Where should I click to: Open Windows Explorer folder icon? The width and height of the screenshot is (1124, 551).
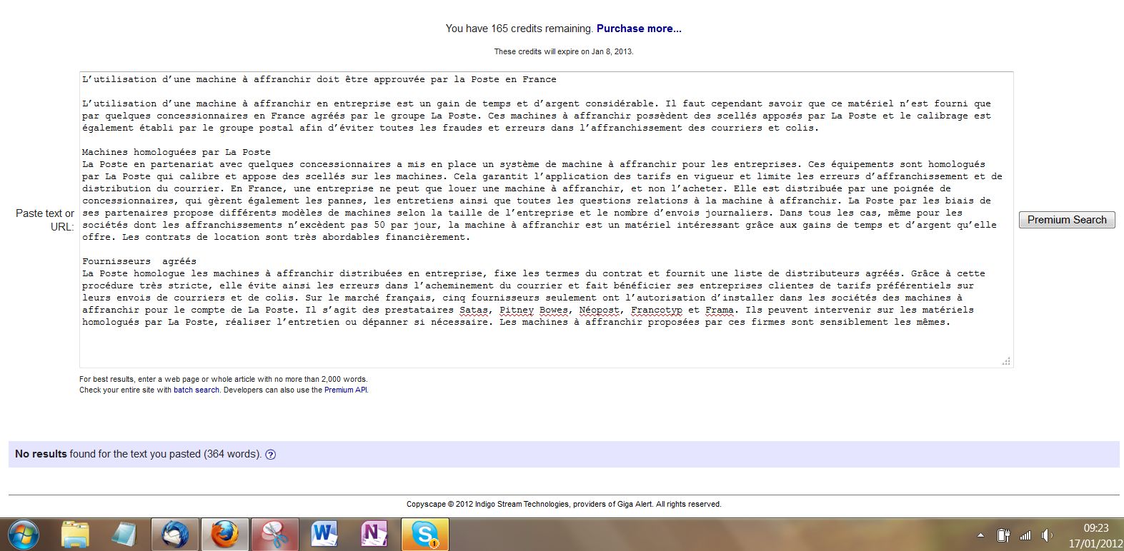coord(75,534)
